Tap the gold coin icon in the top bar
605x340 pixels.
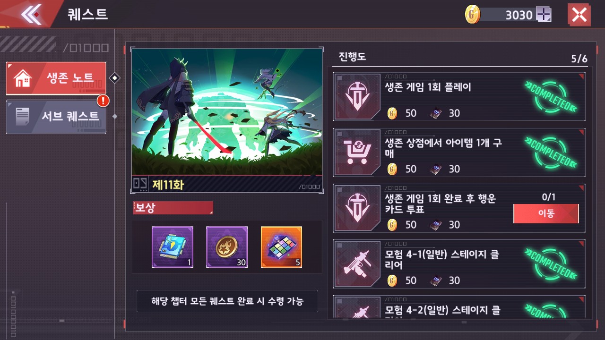point(472,15)
